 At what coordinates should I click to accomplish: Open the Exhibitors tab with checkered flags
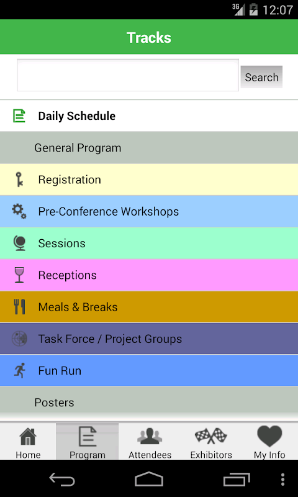click(211, 442)
